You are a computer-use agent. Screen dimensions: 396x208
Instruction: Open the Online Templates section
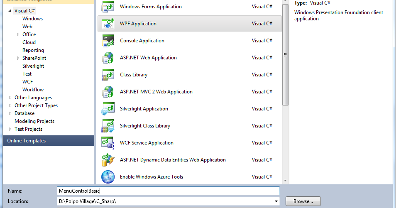click(49, 140)
